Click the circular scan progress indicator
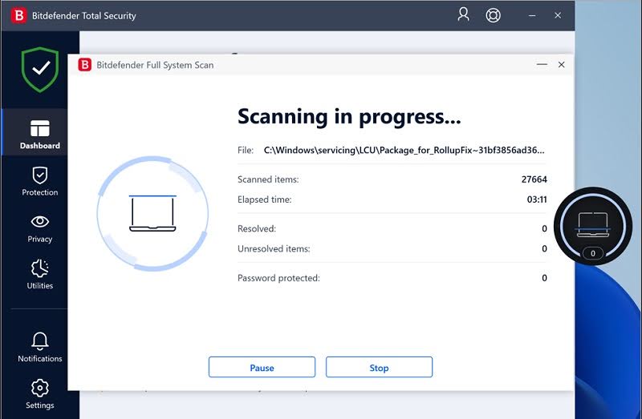The height and width of the screenshot is (419, 642). point(152,212)
